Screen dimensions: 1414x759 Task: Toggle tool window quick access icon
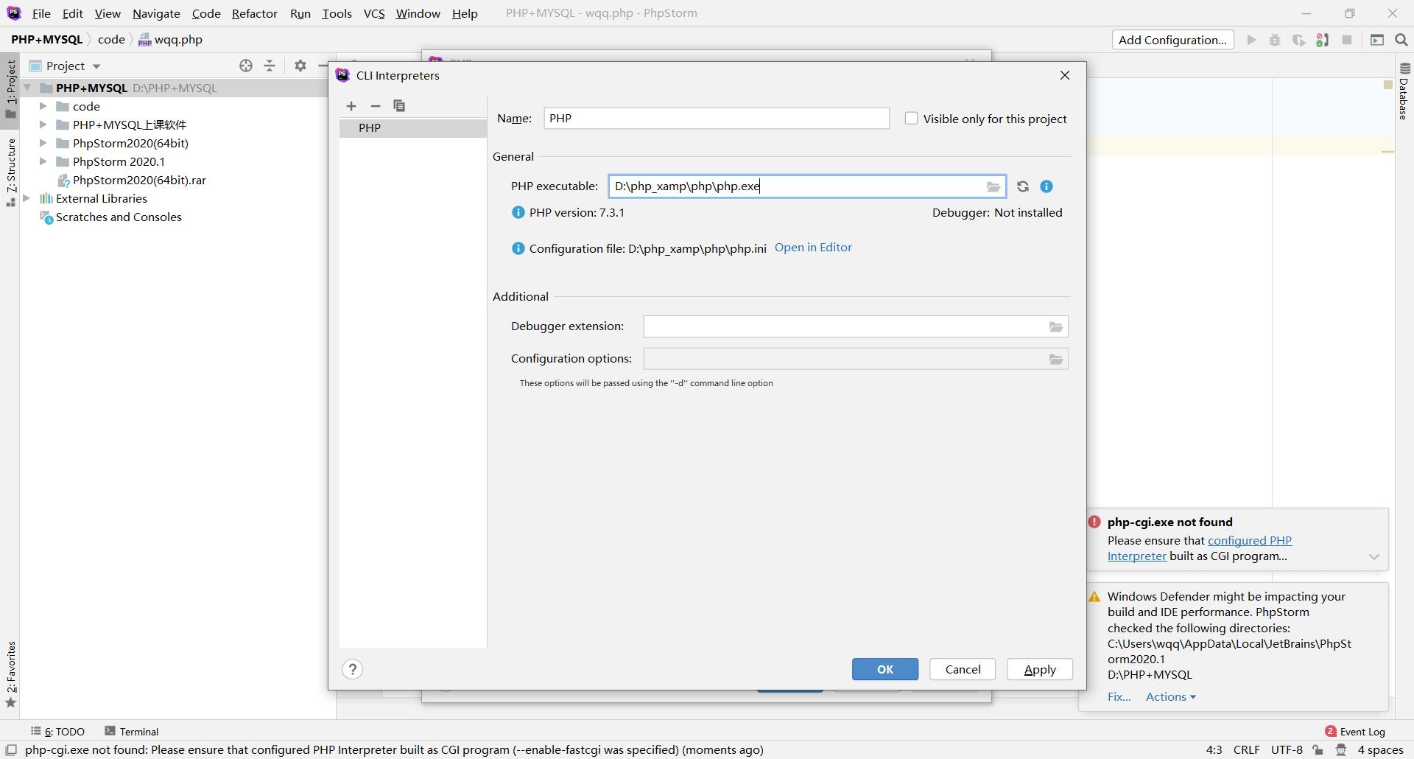pos(11,750)
